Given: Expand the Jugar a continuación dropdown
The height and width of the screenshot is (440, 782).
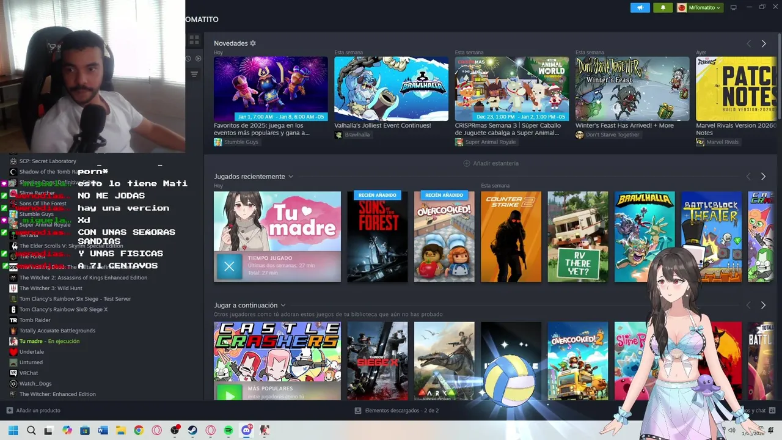Looking at the screenshot, I should [x=283, y=305].
